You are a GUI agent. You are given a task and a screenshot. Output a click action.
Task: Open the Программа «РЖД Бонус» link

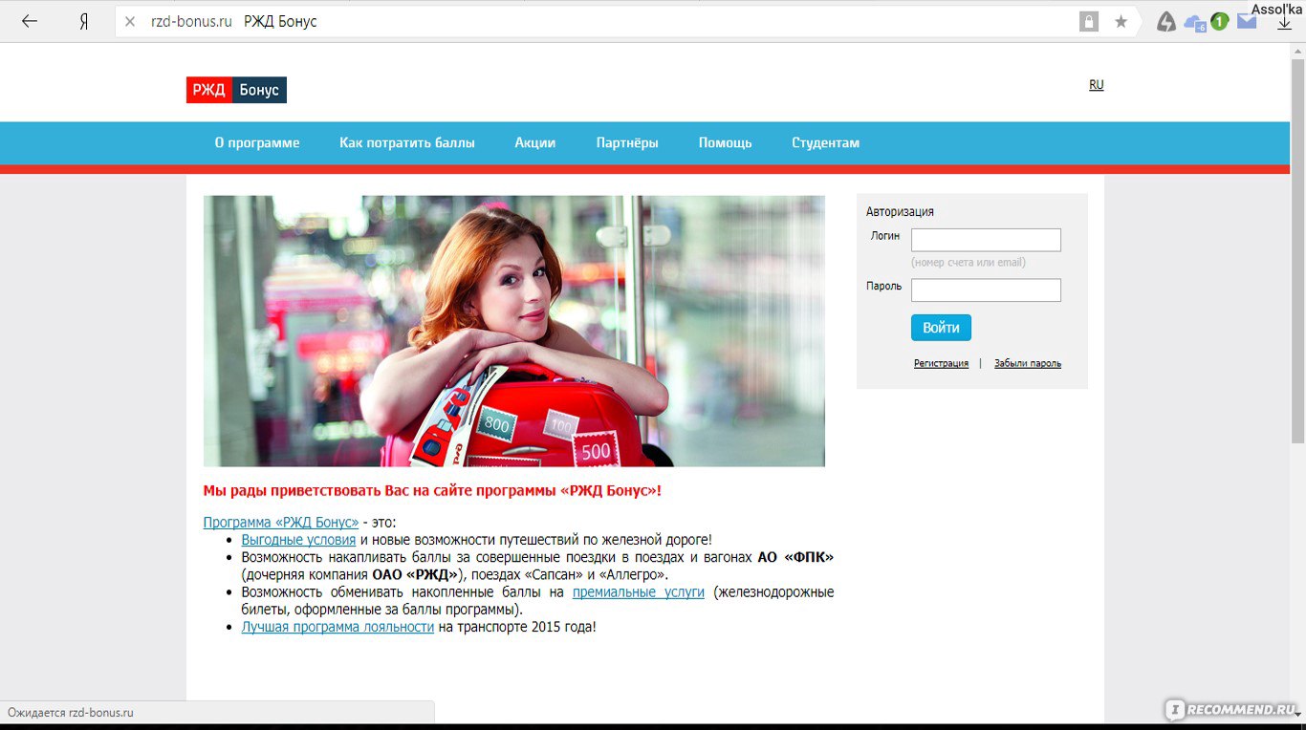[x=281, y=523]
